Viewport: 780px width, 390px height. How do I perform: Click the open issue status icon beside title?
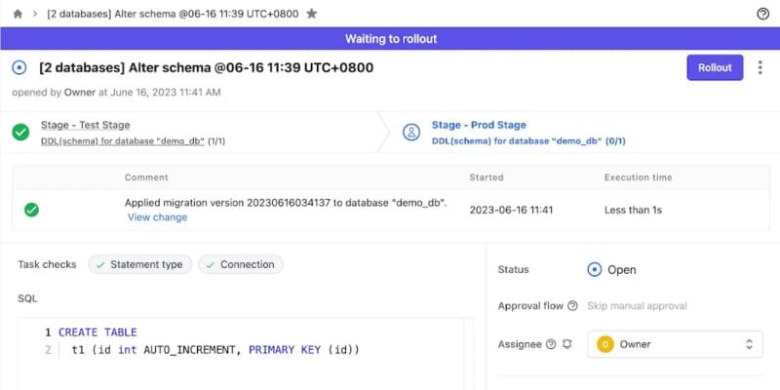click(x=19, y=67)
